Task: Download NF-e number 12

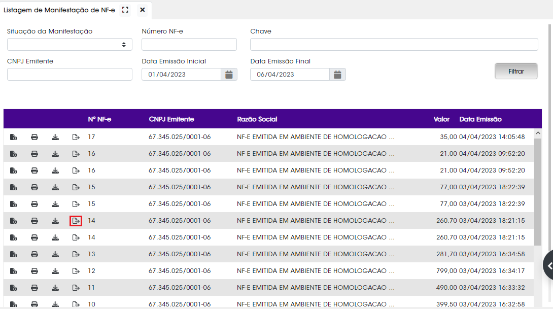Action: [x=55, y=271]
